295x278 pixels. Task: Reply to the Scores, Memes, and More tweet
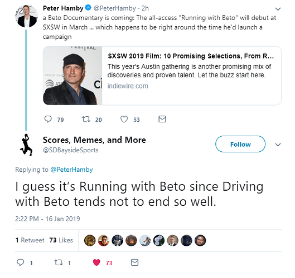coord(21,262)
